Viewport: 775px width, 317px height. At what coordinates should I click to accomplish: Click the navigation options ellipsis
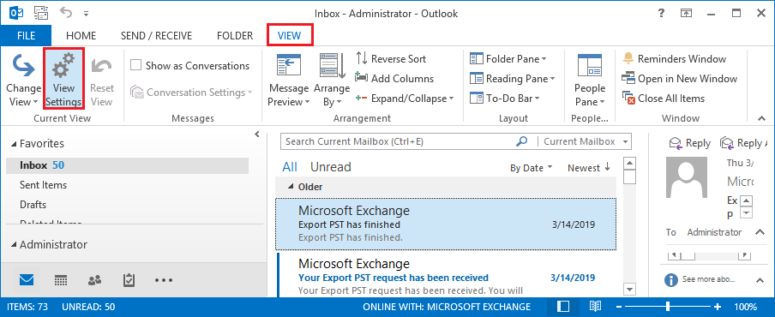(x=164, y=280)
